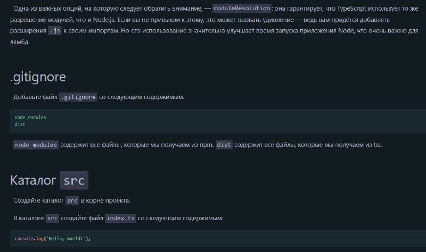
Task: Click the word TypeScript in first paragraph
Action: (x=351, y=9)
